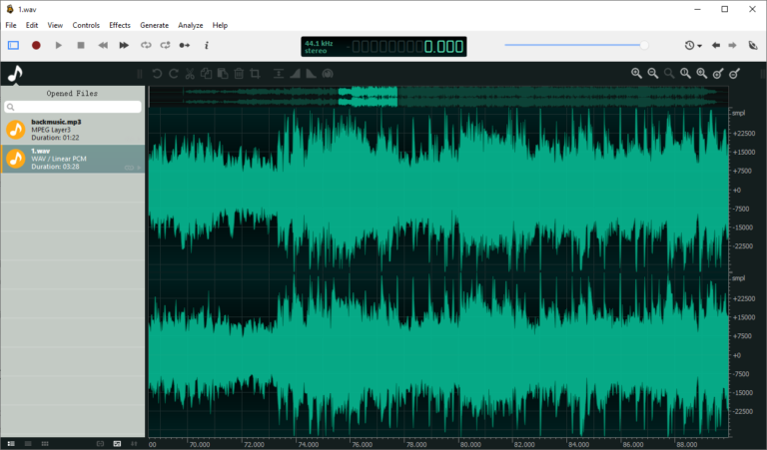Click the music note logo icon
Screen dimensions: 767x450
click(15, 73)
